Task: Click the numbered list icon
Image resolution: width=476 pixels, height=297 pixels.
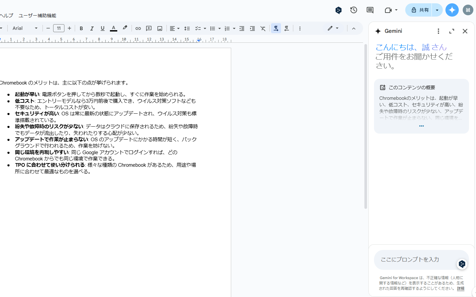Action: pos(227,29)
